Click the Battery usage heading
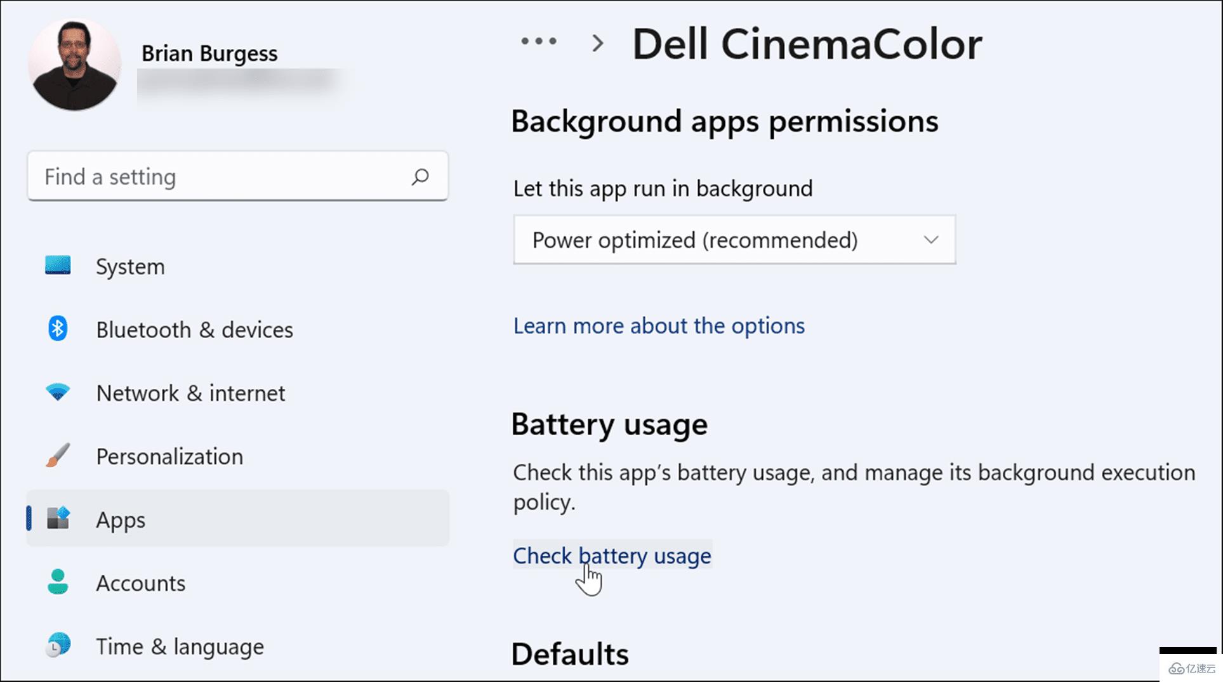 [609, 424]
